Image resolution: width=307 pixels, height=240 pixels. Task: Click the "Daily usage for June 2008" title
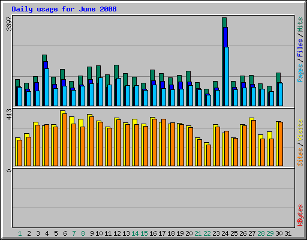pos(64,9)
